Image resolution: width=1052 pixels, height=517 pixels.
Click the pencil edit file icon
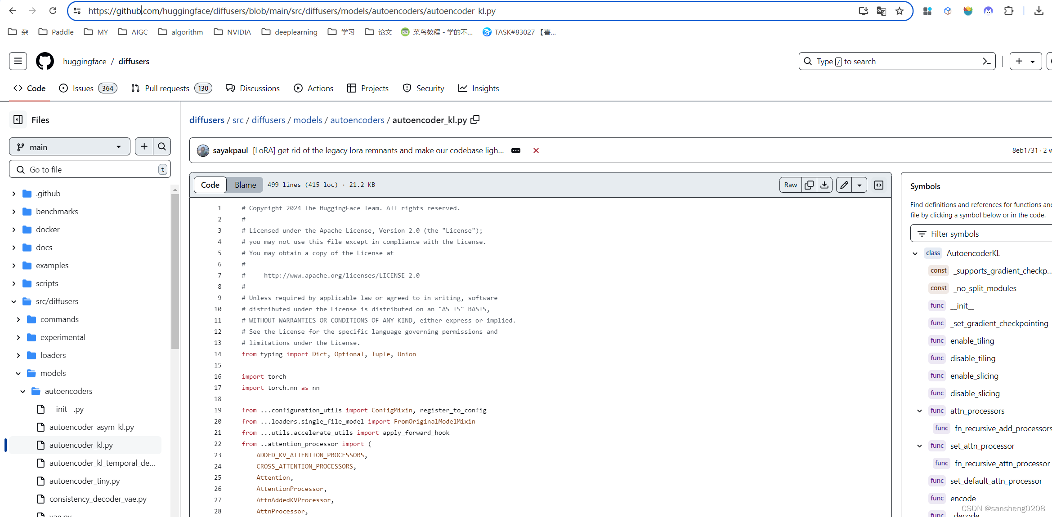(844, 185)
